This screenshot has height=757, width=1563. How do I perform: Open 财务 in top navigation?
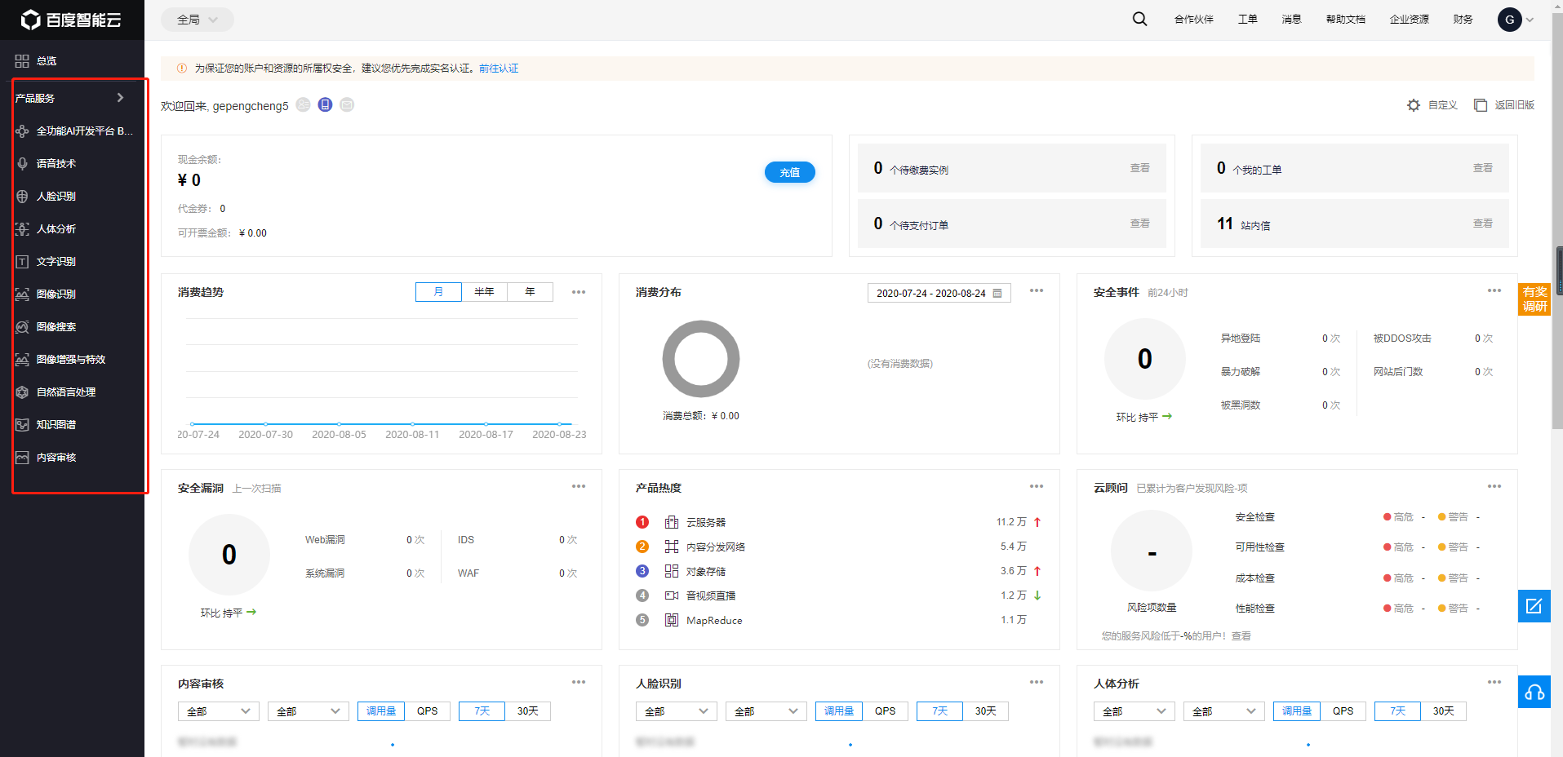tap(1463, 20)
